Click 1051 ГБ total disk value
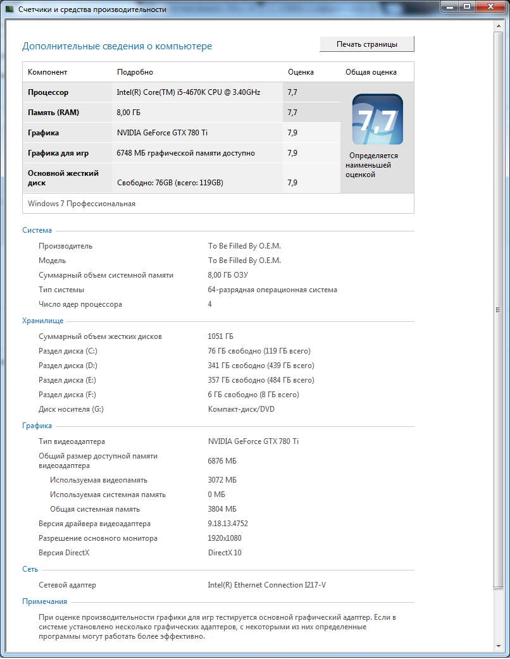 click(220, 336)
